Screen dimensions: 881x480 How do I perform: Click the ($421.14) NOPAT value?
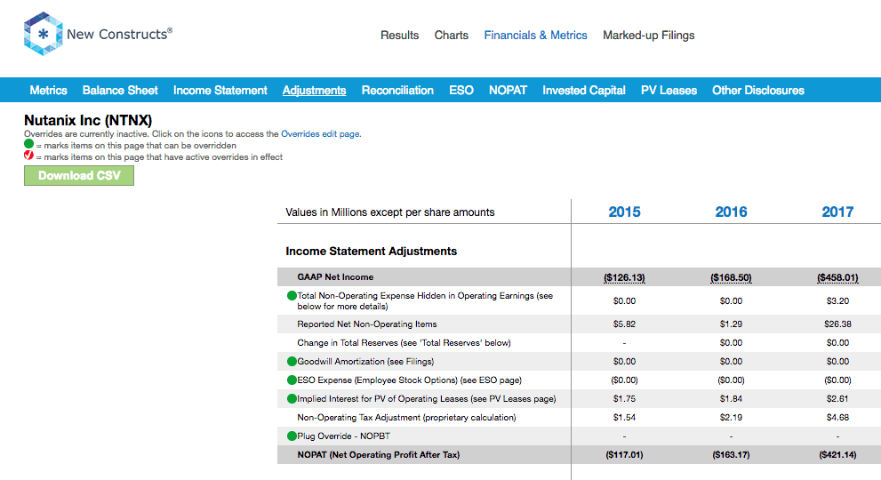pyautogui.click(x=837, y=455)
